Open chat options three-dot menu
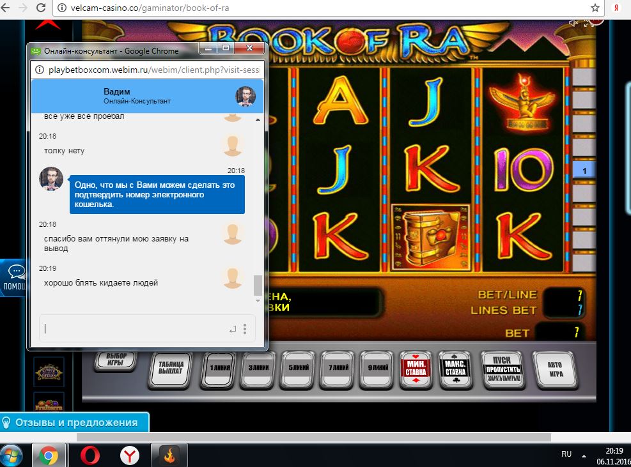Image resolution: width=631 pixels, height=467 pixels. pos(245,329)
